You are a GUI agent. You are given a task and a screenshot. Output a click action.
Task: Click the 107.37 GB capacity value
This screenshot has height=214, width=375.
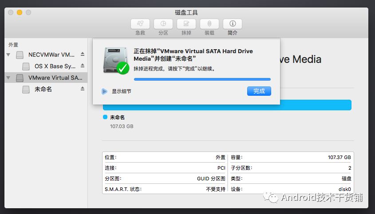[x=339, y=157]
